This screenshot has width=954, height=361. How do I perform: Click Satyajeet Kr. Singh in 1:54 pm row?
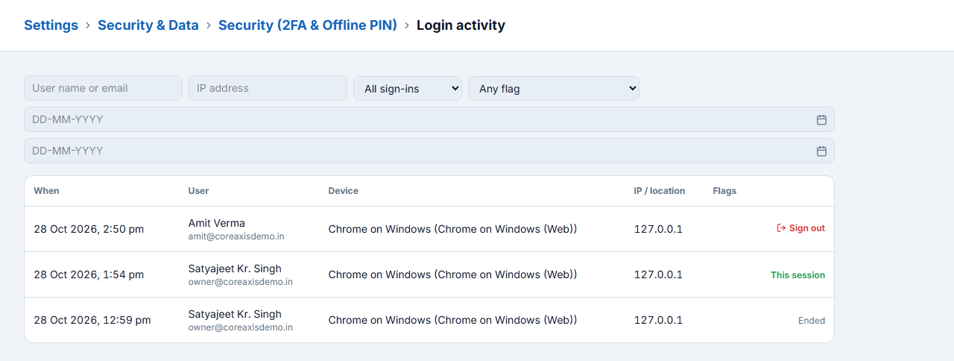click(235, 269)
